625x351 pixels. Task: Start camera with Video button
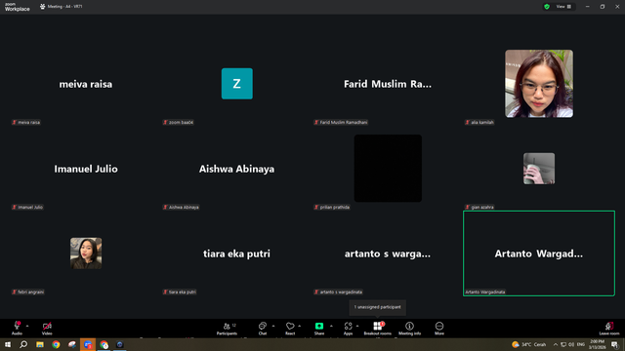click(x=47, y=329)
